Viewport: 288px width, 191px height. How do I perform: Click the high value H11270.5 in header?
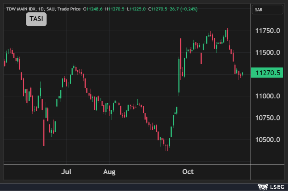click(x=115, y=9)
